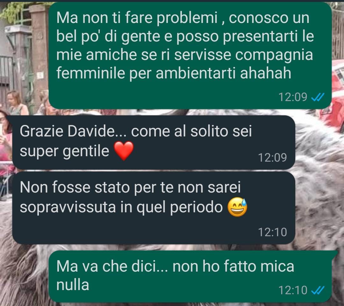Click the red heart emoji
Viewport: 344px width, 306px height.
124,150
